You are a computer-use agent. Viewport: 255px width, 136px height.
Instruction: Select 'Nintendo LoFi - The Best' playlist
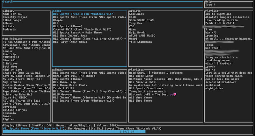coord(153,94)
